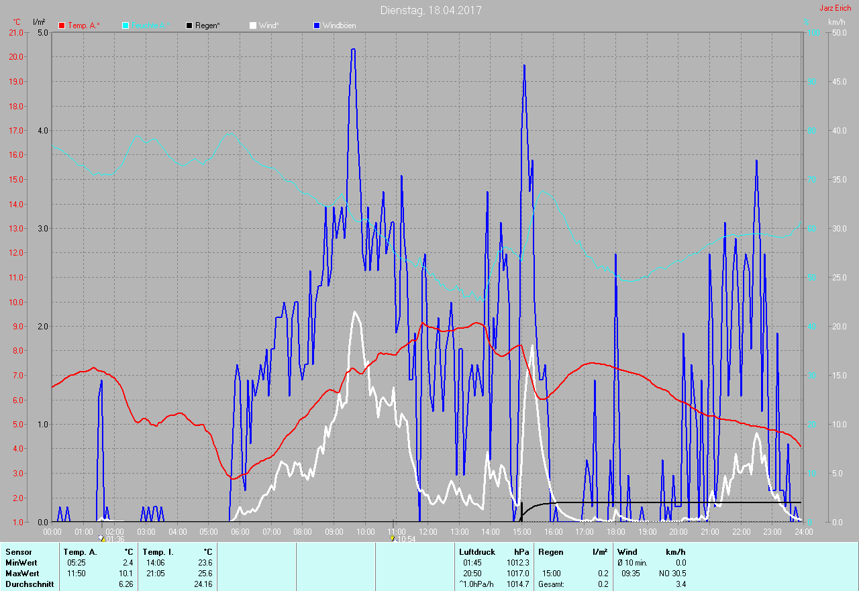Click the Temp. I. maximum value '25.6'

[204, 574]
